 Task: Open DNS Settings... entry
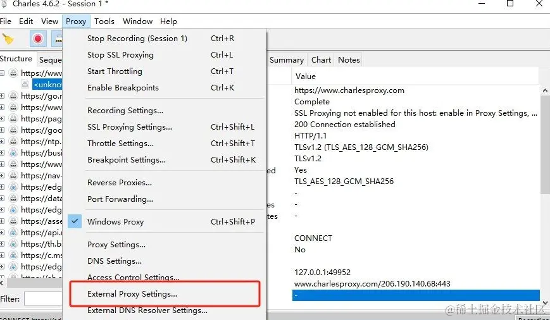(165, 261)
